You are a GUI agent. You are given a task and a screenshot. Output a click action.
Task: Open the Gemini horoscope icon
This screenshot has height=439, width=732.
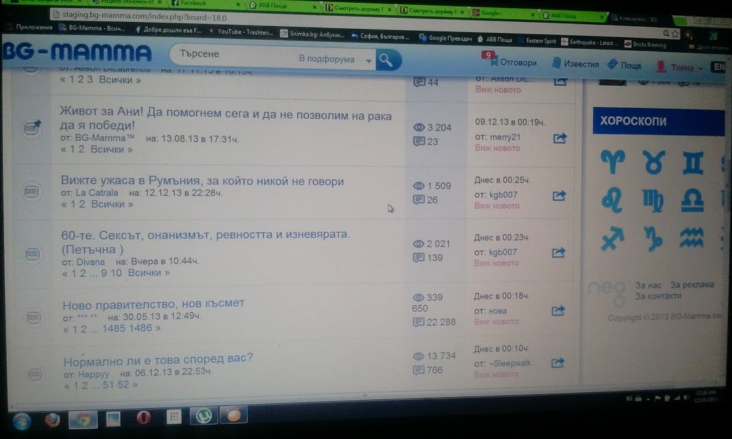tap(693, 163)
